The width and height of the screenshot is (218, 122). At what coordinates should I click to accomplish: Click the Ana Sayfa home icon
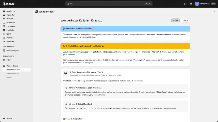point(4,11)
